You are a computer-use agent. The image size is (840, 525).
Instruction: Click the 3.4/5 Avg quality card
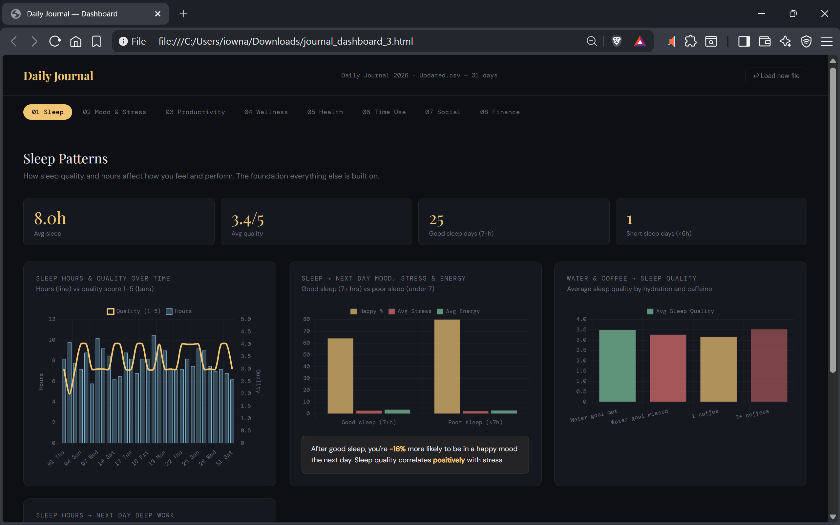pyautogui.click(x=316, y=222)
